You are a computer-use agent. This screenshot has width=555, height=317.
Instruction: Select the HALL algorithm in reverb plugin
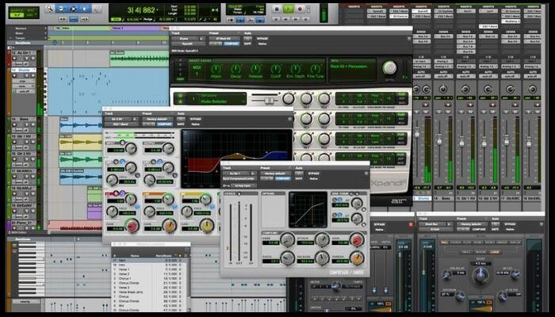pyautogui.click(x=445, y=243)
